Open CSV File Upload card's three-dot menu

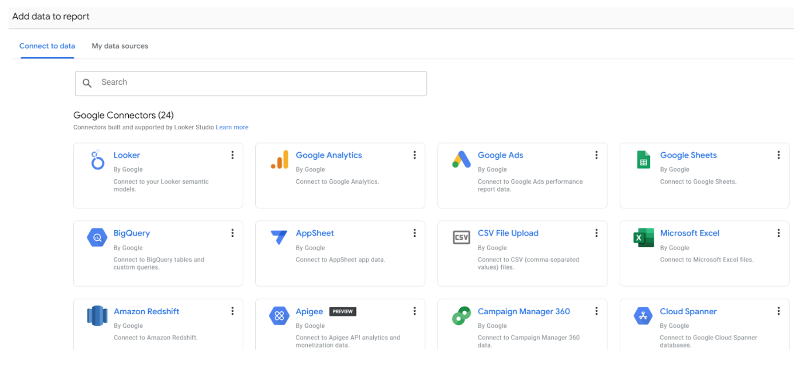pyautogui.click(x=596, y=233)
